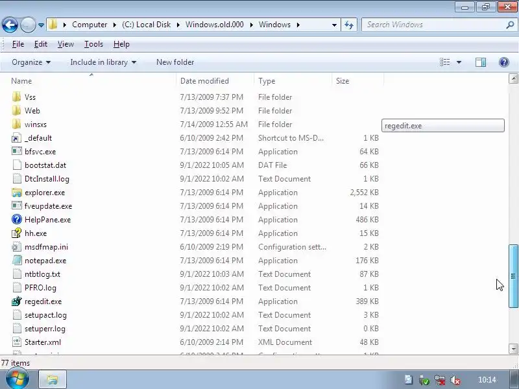This screenshot has height=389, width=519.
Task: Click (C:) Local Disk breadcrumb
Action: [x=146, y=25]
